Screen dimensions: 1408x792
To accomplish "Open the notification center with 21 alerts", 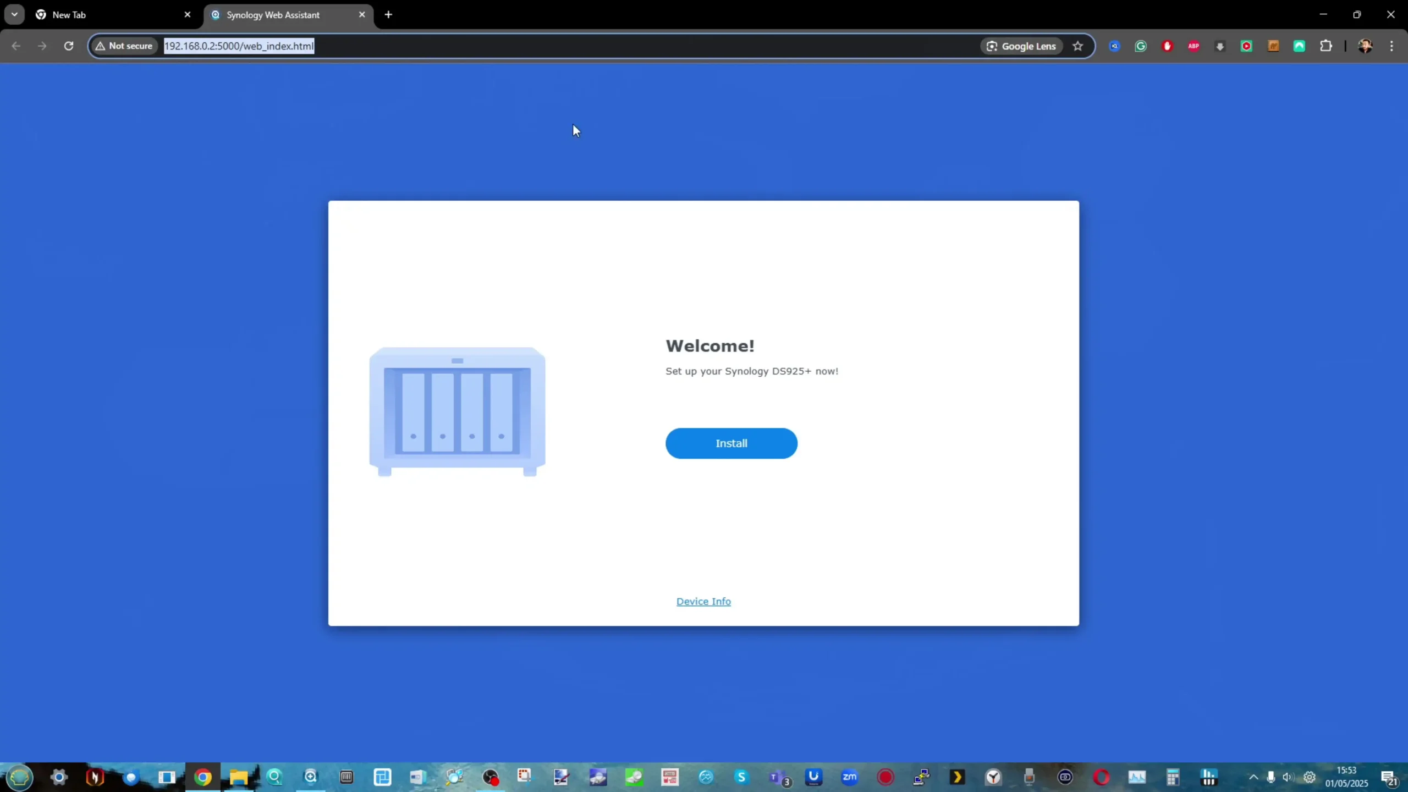I will pos(1389,778).
